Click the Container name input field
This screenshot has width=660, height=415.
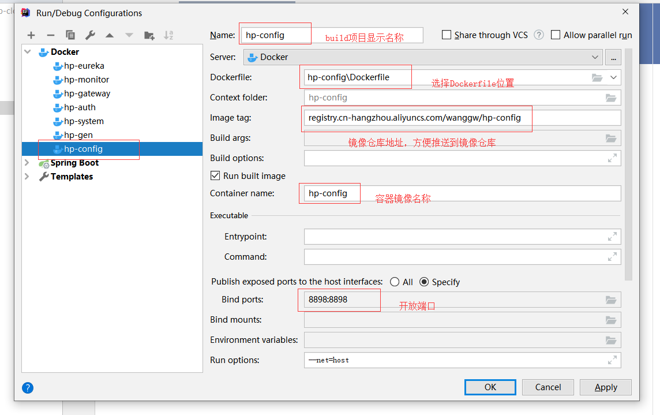[x=462, y=193]
